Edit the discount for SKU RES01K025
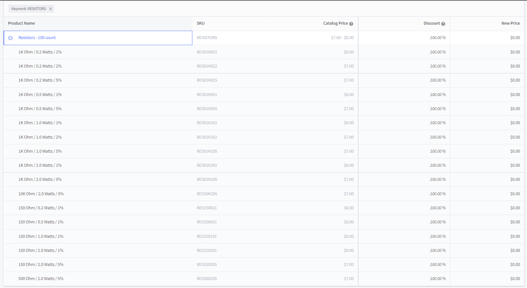The width and height of the screenshot is (527, 288). point(404,80)
